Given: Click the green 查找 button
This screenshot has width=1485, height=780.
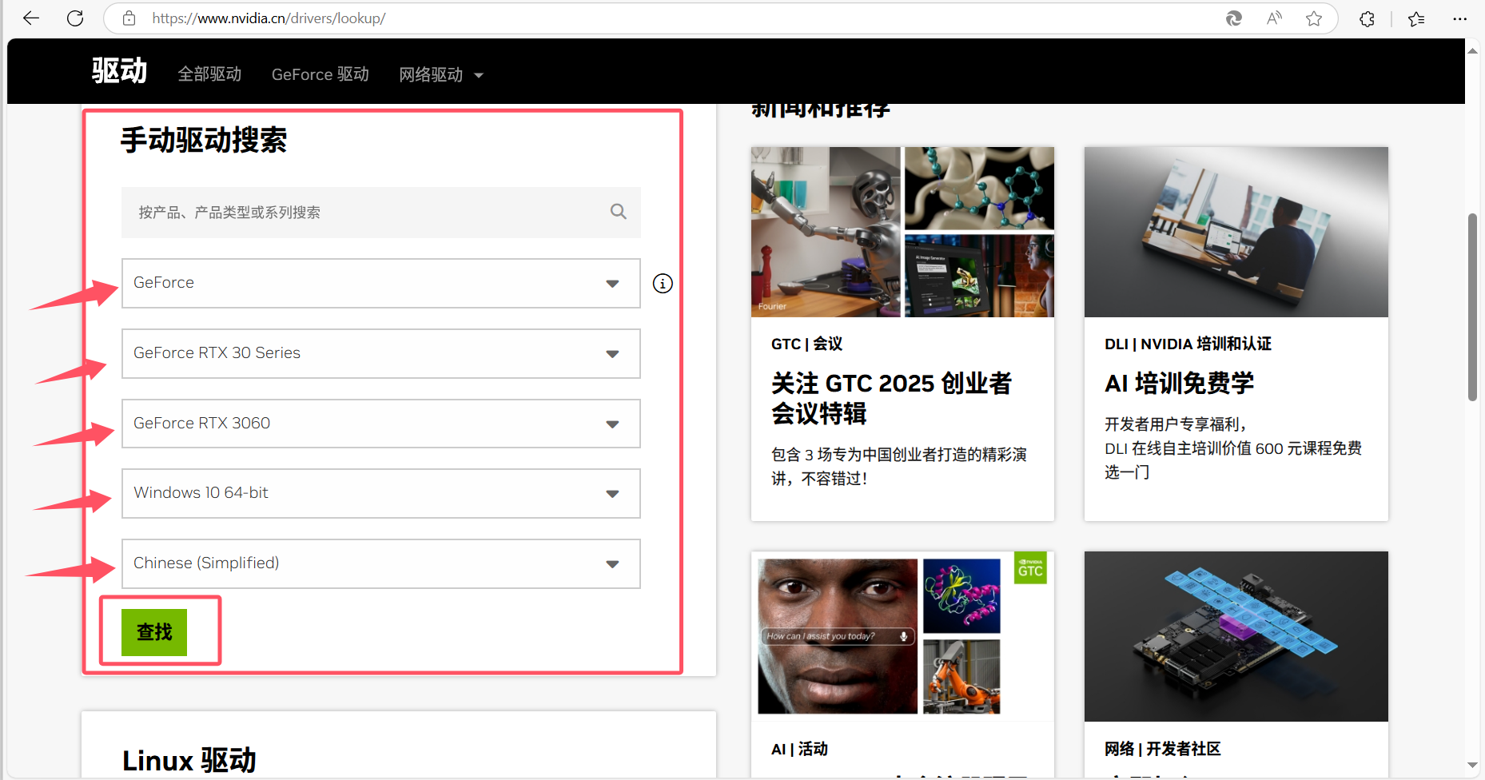Looking at the screenshot, I should coord(154,632).
